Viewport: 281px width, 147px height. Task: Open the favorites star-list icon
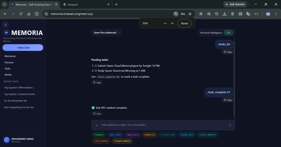(209, 14)
